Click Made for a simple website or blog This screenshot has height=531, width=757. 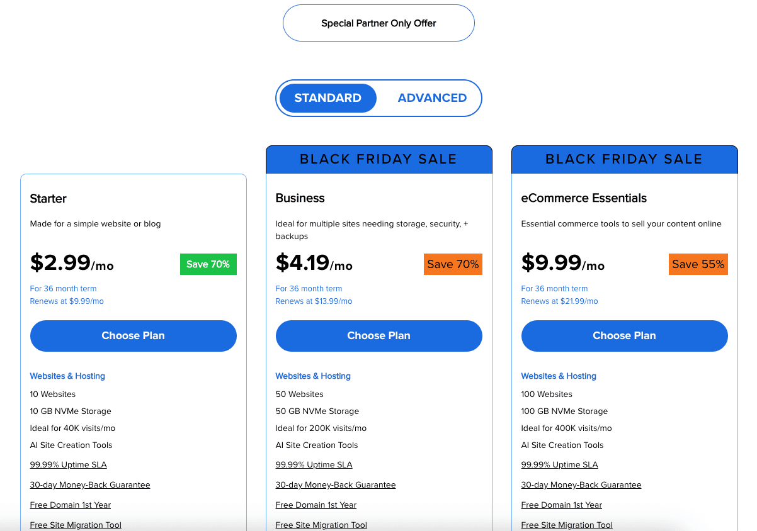click(x=95, y=224)
